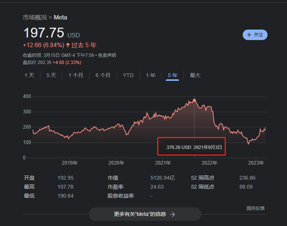Screen dimensions: 287x226
Task: Click the 开盘 value 192.95
Action: coord(65,178)
